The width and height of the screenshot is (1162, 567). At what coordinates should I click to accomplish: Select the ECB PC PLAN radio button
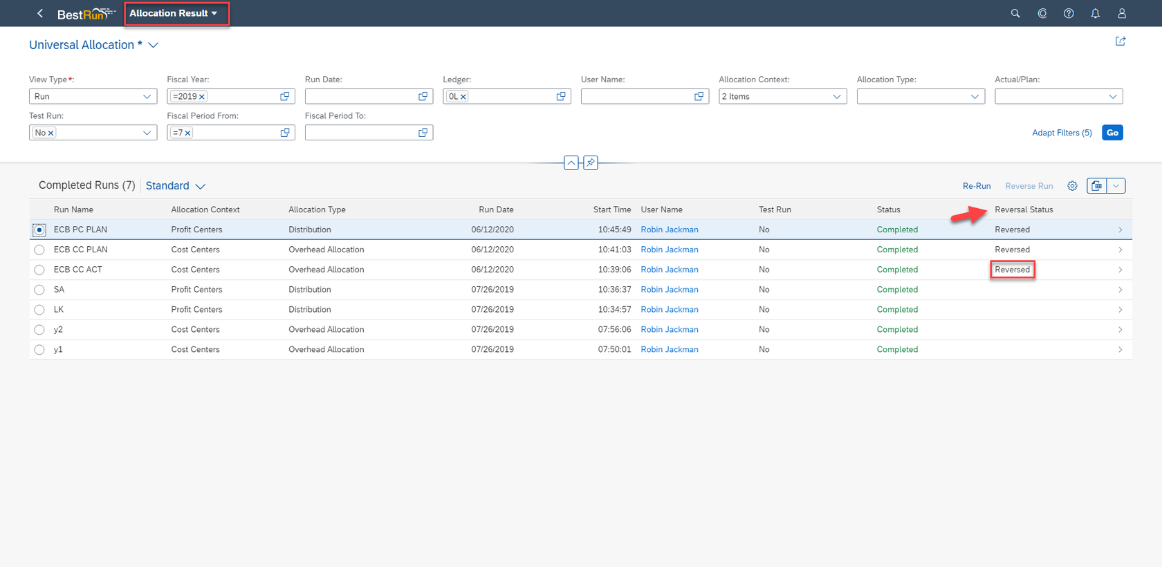(x=39, y=230)
